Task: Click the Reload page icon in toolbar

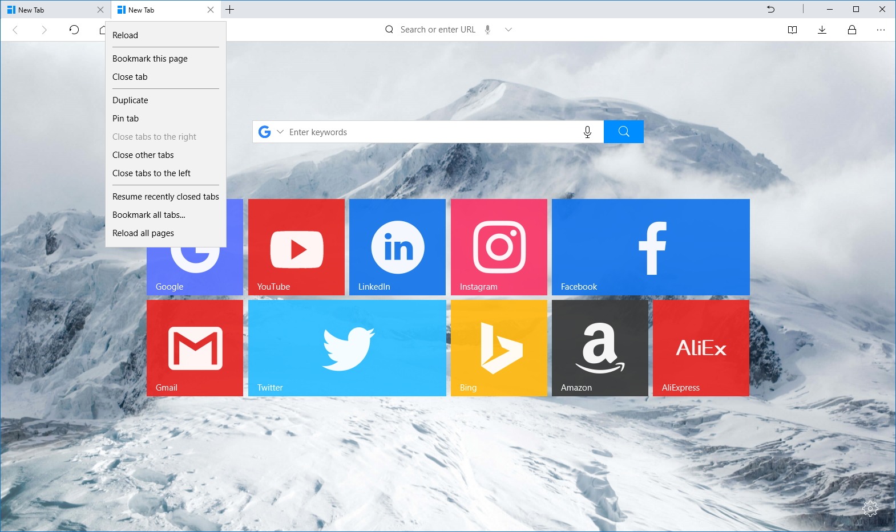Action: (x=74, y=30)
